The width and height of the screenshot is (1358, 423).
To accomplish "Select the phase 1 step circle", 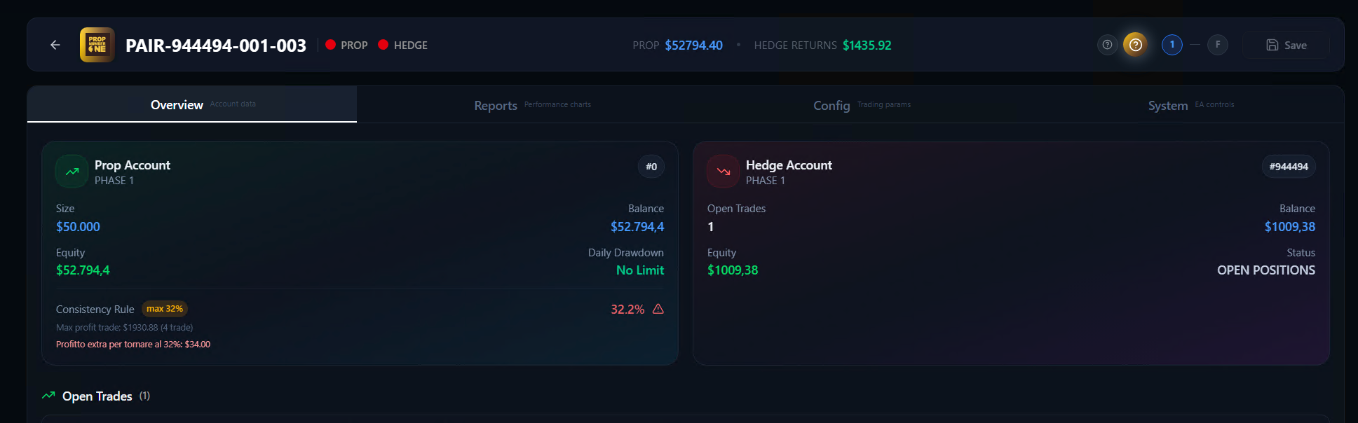I will 1172,45.
